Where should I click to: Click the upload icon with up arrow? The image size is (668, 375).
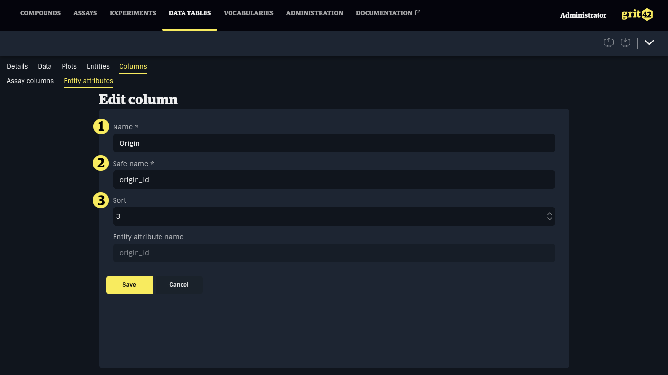[x=609, y=43]
